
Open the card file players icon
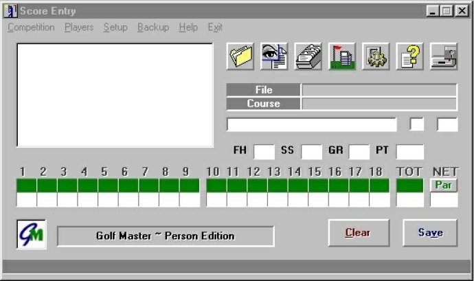coord(308,56)
